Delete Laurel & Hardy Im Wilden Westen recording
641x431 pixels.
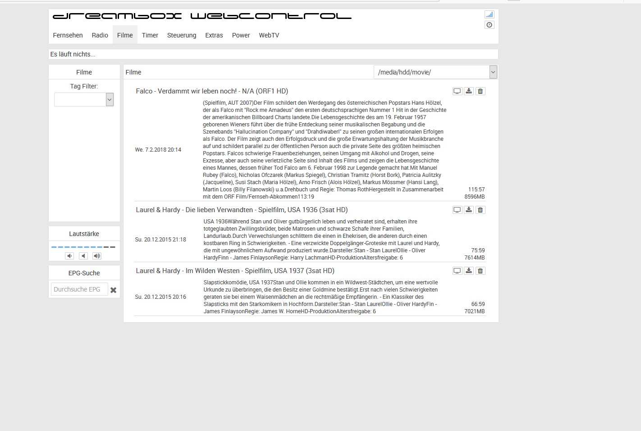[x=481, y=271]
